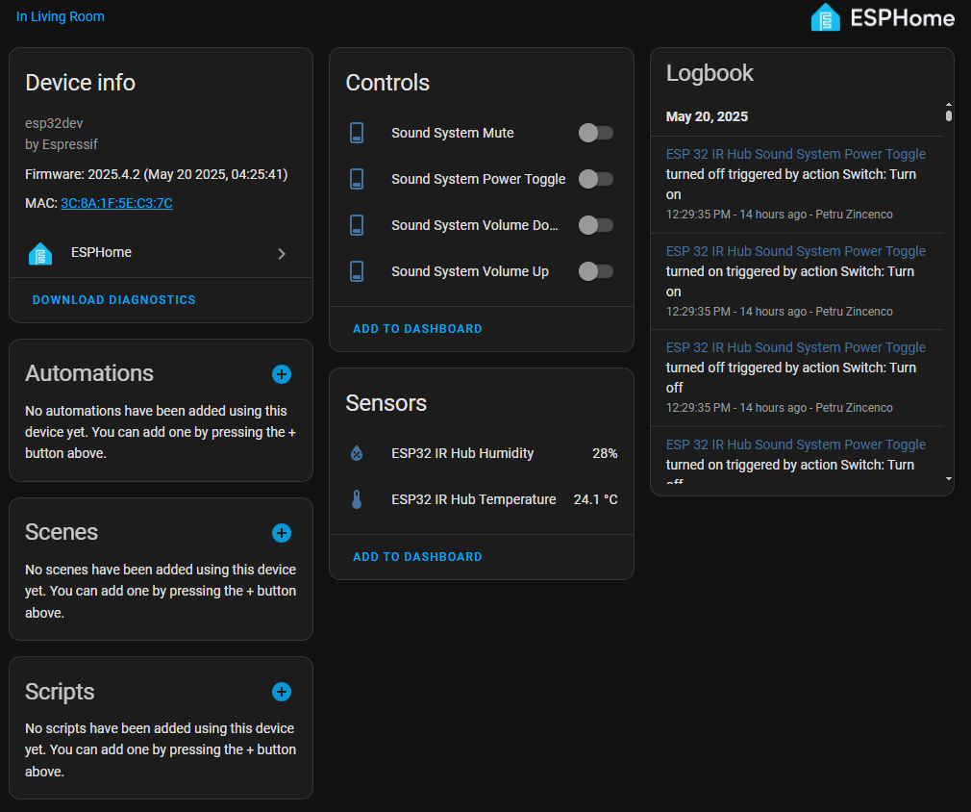Click the humidity sensor water drop icon
971x812 pixels.
pyautogui.click(x=357, y=453)
